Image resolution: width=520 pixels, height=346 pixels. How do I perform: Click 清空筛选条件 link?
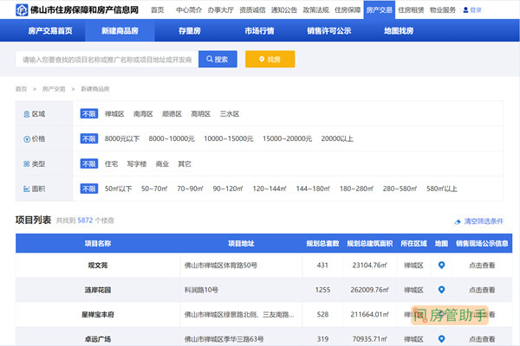(484, 221)
